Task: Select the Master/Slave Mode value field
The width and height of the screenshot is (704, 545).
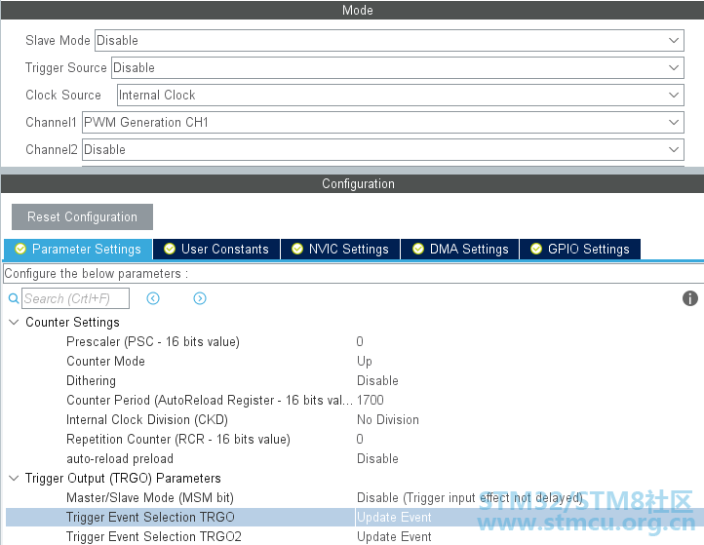Action: tap(470, 498)
